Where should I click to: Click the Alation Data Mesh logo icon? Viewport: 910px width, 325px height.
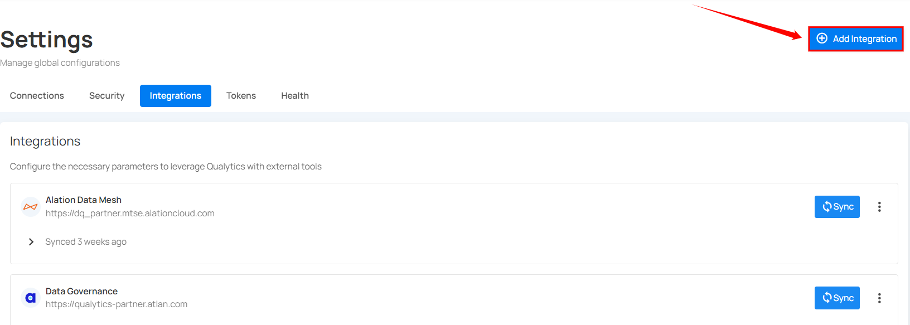click(30, 206)
